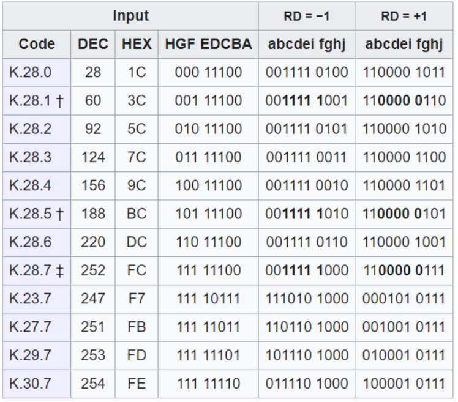Viewport: 458px width, 402px height.
Task: Click the K.28.7 ‡ code cell
Action: point(37,270)
